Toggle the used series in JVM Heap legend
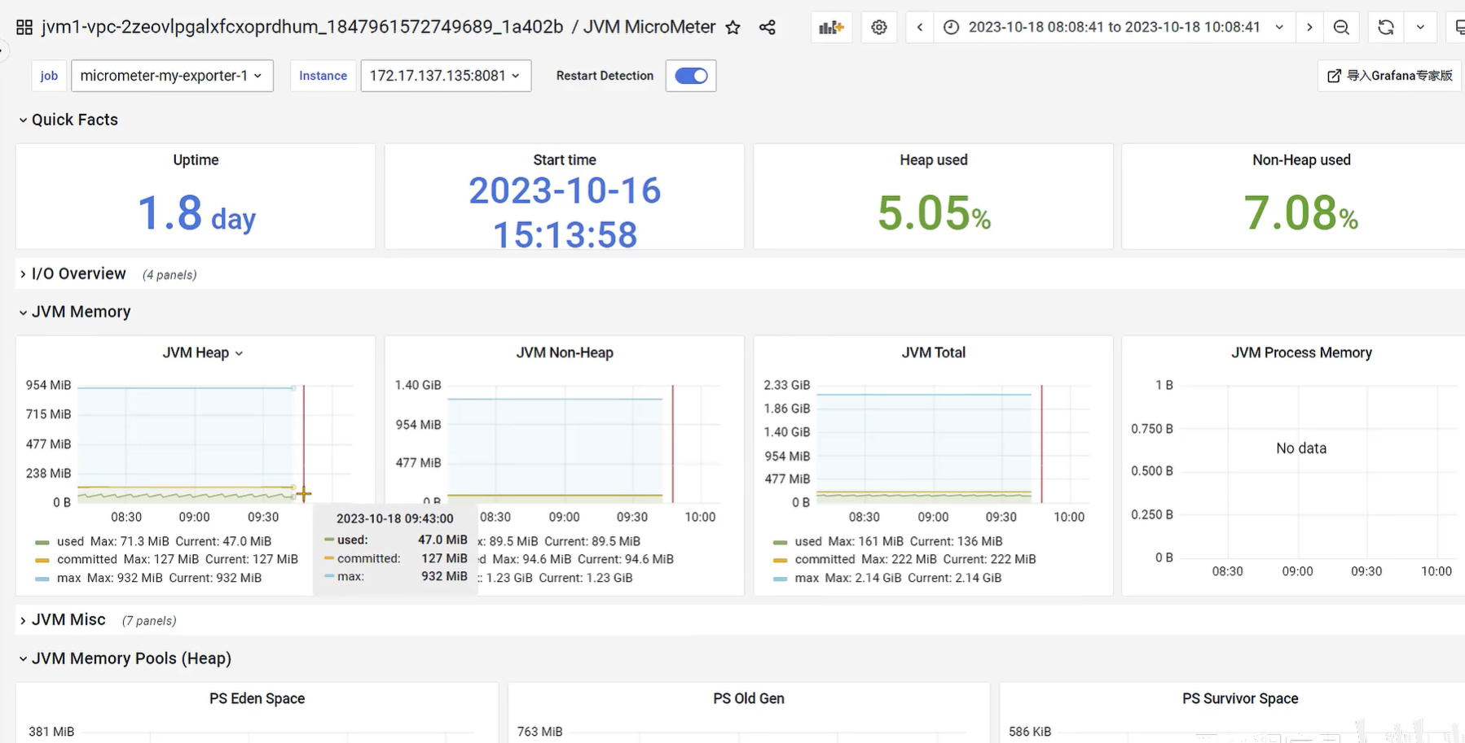The height and width of the screenshot is (743, 1465). click(70, 541)
